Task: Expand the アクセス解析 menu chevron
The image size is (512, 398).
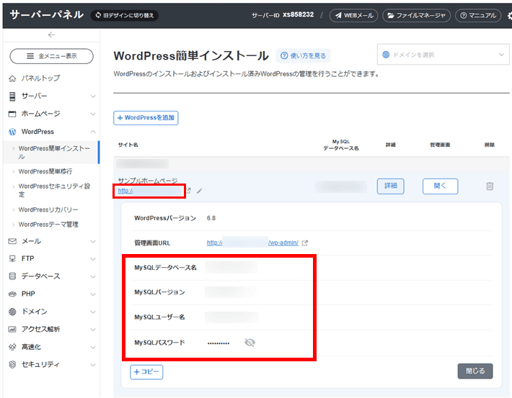Action: 93,329
